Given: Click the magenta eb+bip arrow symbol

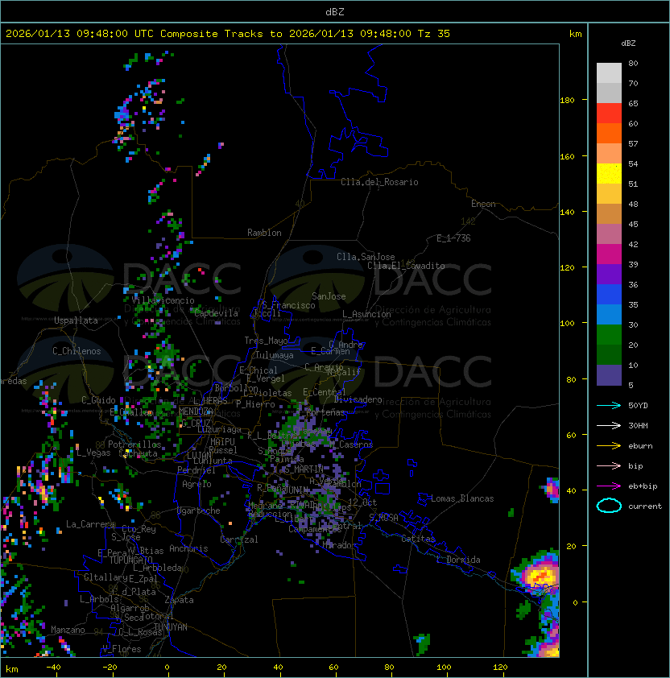Looking at the screenshot, I should point(609,486).
